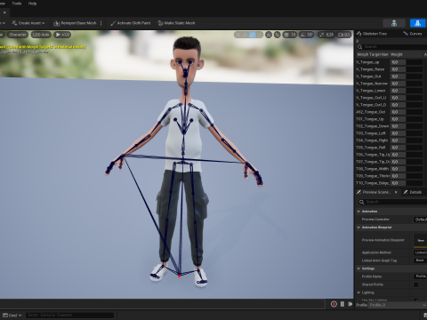
Task: Pause the preview playback
Action: pos(342,304)
